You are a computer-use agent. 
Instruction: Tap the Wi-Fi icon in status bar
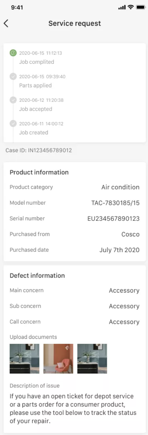tap(130, 8)
